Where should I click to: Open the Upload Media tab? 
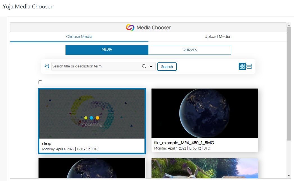click(217, 37)
